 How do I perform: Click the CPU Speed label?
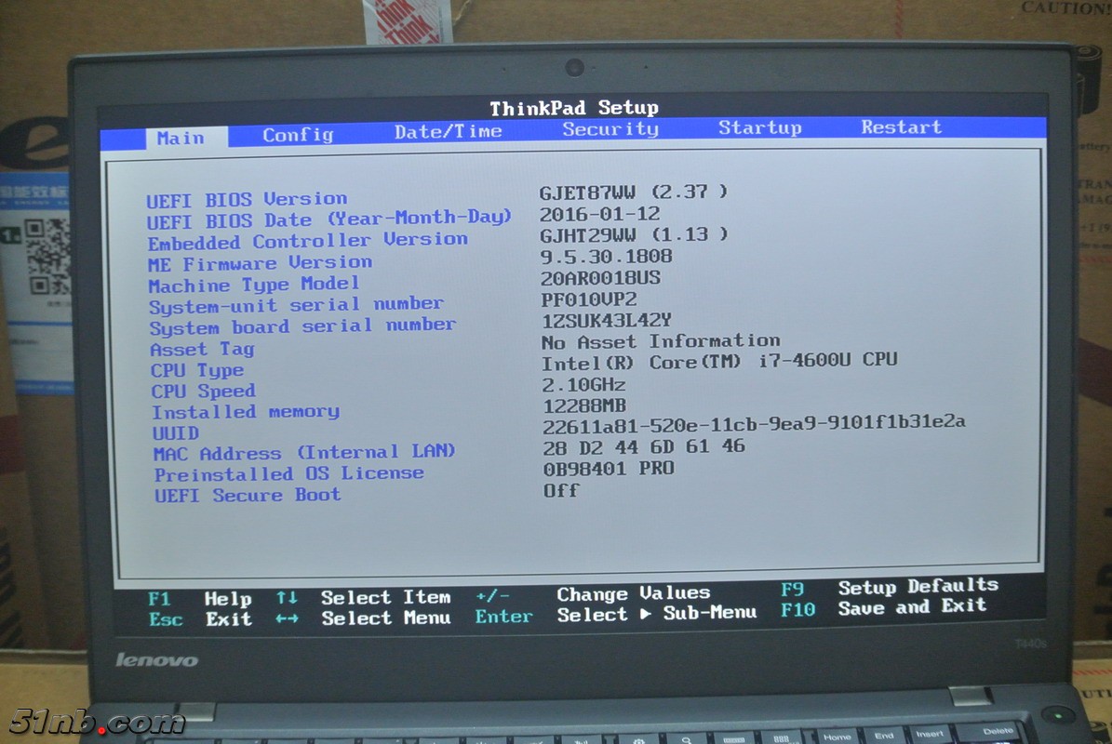coord(204,392)
